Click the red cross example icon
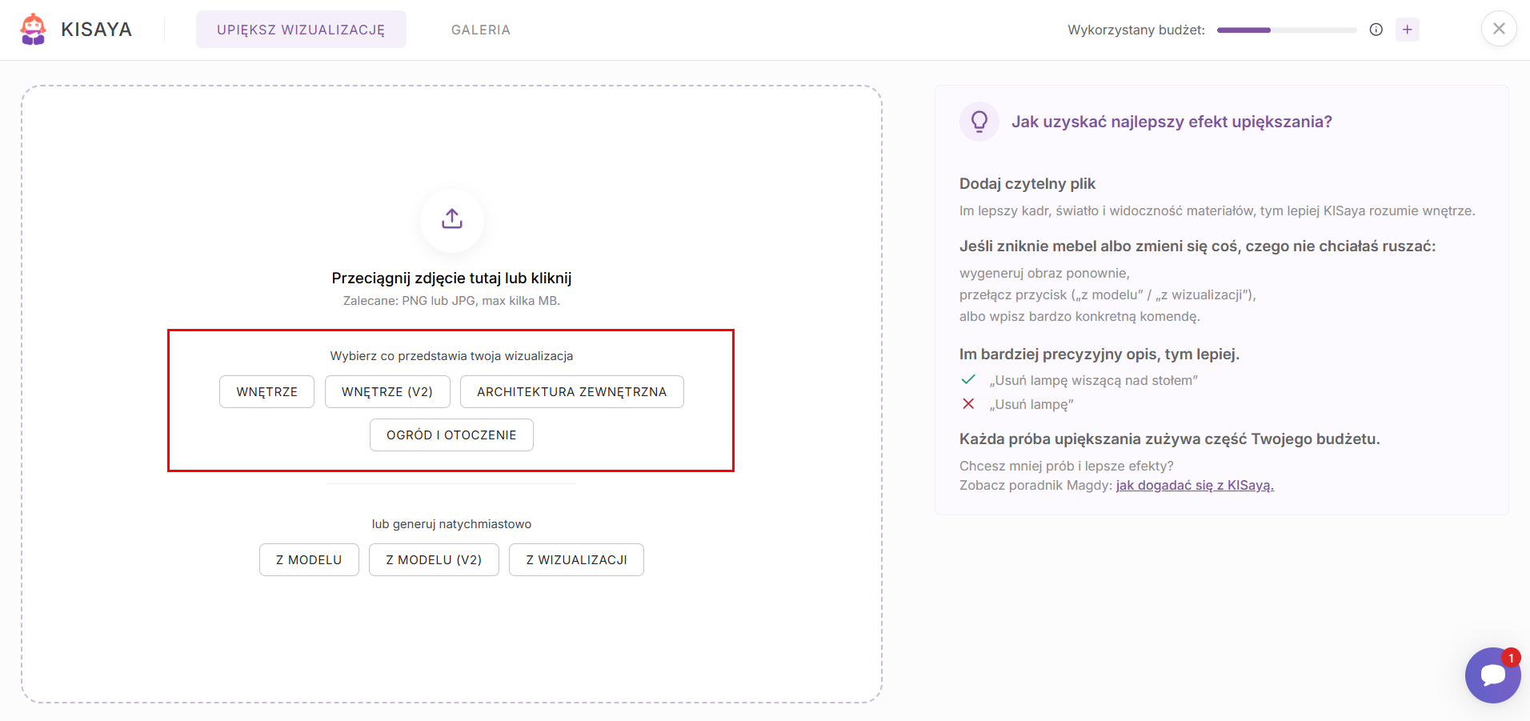Viewport: 1530px width, 721px height. pos(968,403)
